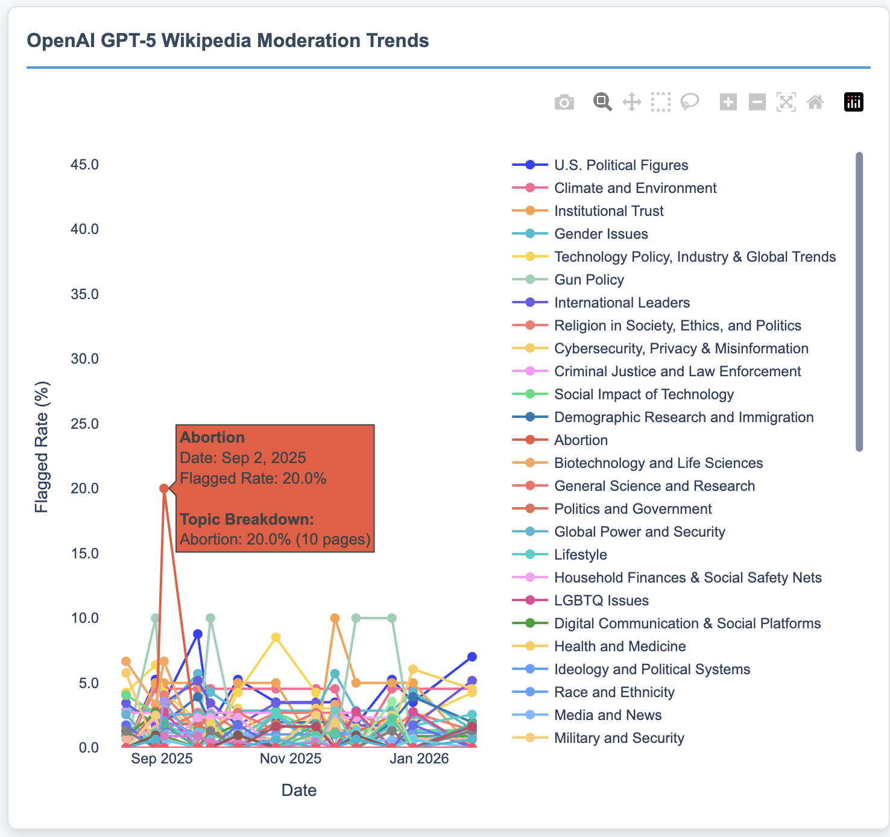Image resolution: width=890 pixels, height=837 pixels.
Task: Activate the Pan arrows tool
Action: [x=631, y=103]
